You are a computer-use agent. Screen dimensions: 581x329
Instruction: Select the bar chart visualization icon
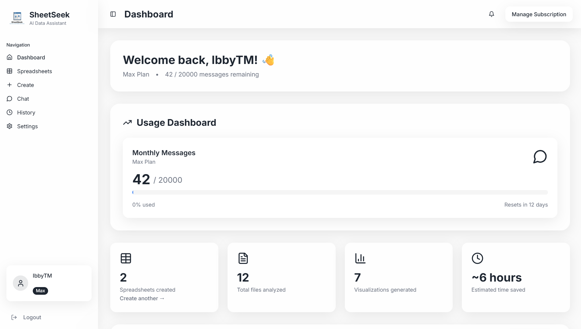pyautogui.click(x=360, y=258)
